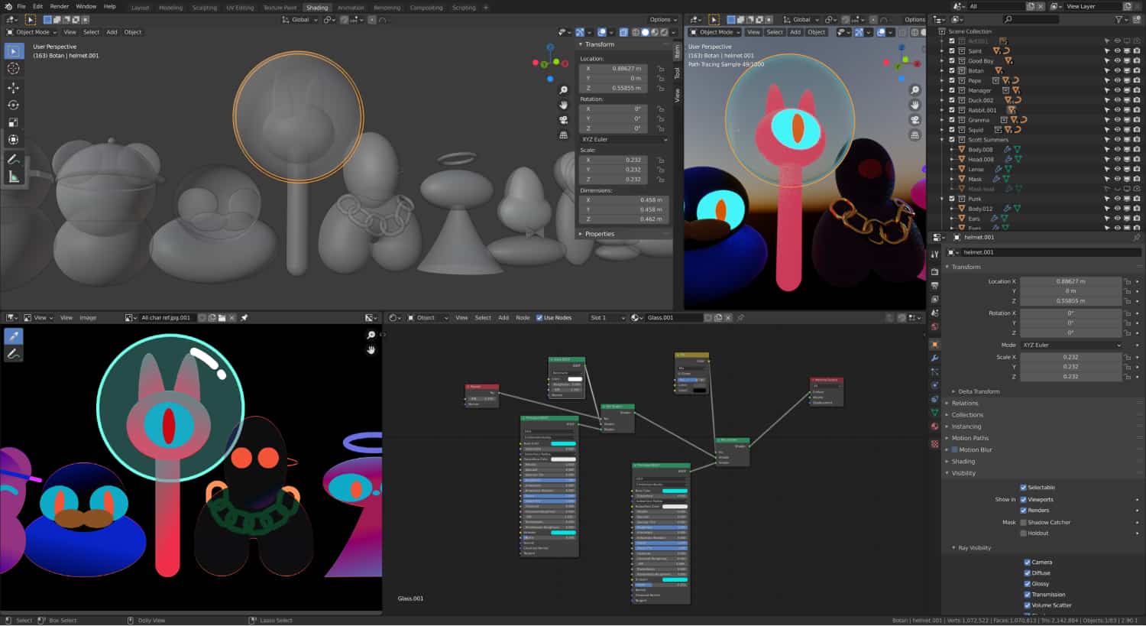This screenshot has height=626, width=1146.
Task: Select the Move tool in left toolbar
Action: coord(13,88)
